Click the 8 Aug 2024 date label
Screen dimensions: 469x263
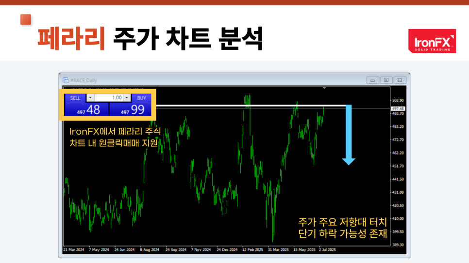coord(150,249)
